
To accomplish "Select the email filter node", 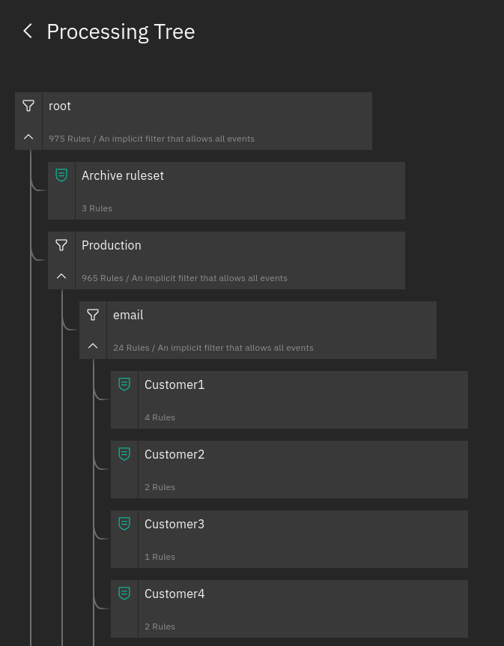I will coord(272,330).
